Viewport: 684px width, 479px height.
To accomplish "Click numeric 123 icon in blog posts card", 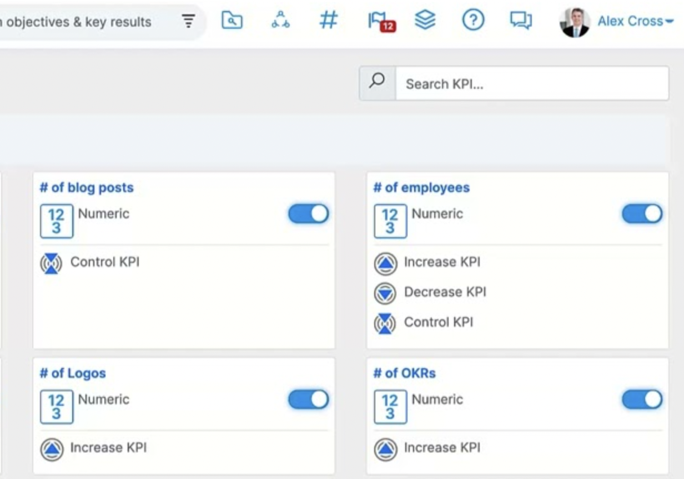I will [57, 221].
